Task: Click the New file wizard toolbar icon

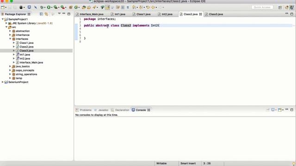Action: pyautogui.click(x=3, y=7)
